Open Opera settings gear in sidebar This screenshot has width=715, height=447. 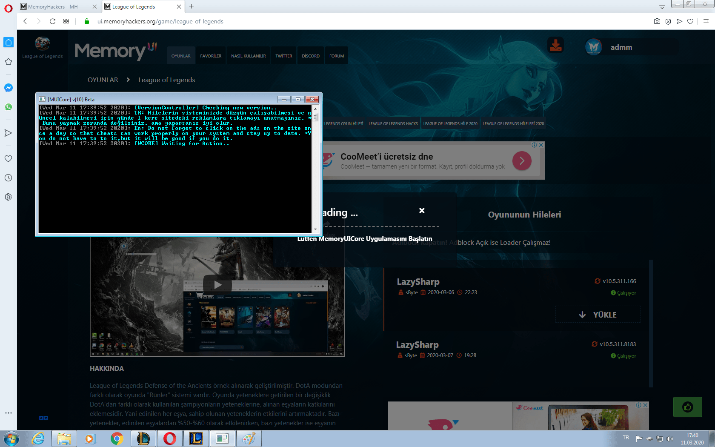(x=8, y=197)
